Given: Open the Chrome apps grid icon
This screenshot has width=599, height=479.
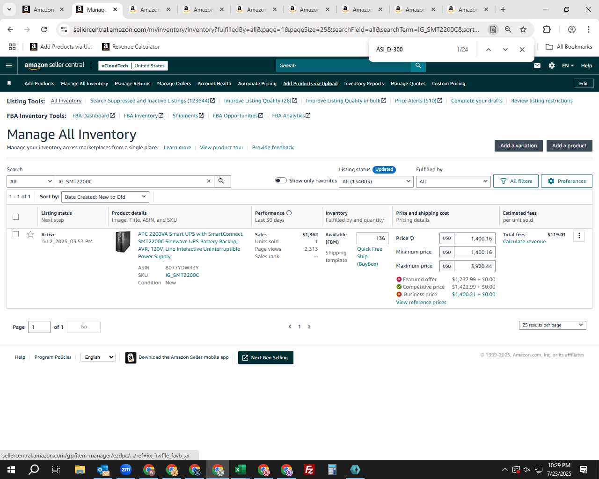Looking at the screenshot, I should (12, 47).
